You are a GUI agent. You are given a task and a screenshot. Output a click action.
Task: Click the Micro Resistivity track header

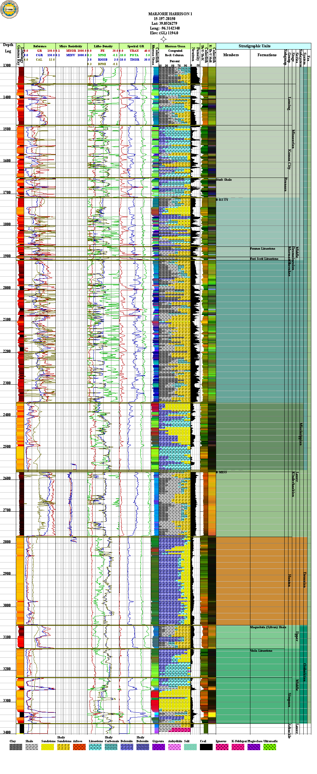[71, 46]
